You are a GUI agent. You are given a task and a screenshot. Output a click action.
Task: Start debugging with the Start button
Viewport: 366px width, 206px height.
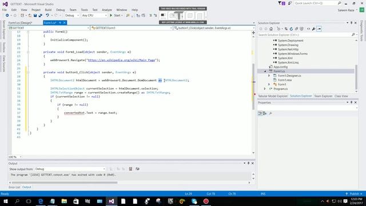(x=116, y=15)
